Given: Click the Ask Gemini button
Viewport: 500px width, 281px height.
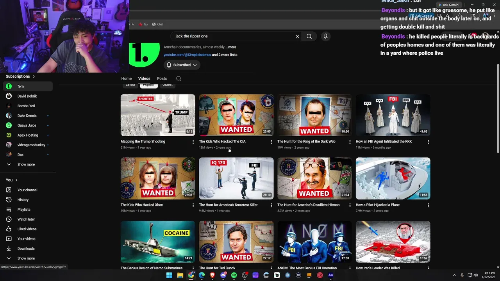Looking at the screenshot, I should click(x=448, y=5).
